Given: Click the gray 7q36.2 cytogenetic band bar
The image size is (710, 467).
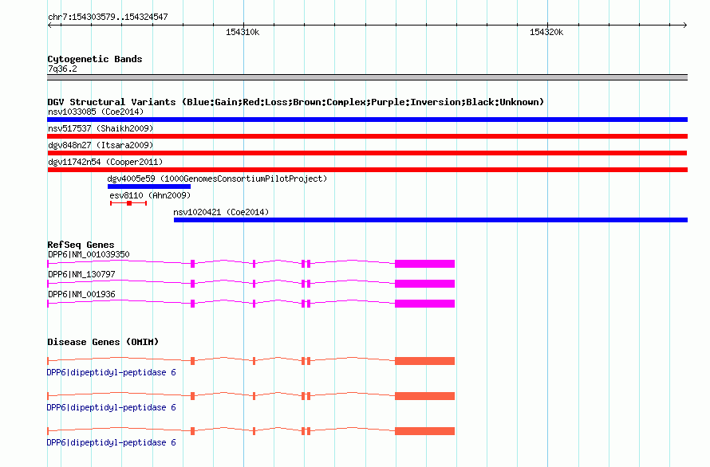Looking at the screenshot, I should click(367, 77).
